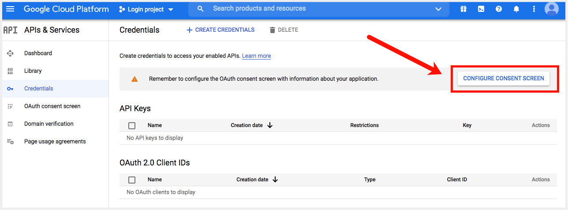This screenshot has width=568, height=210.
Task: Toggle the API Keys select-all checkbox
Action: point(132,125)
